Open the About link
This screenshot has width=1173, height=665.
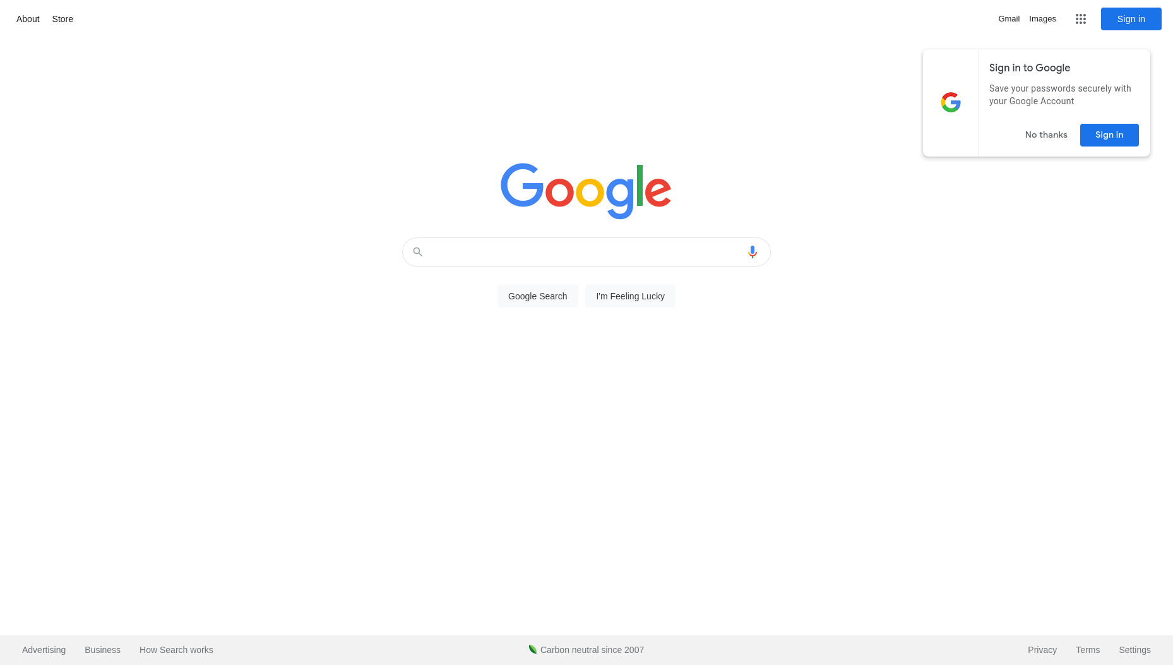pyautogui.click(x=28, y=19)
